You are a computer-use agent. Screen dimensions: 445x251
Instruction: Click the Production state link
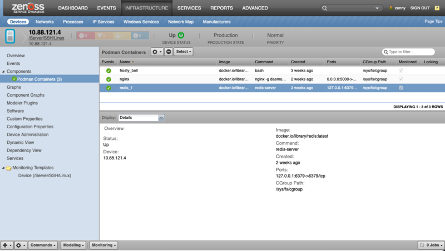[226, 36]
